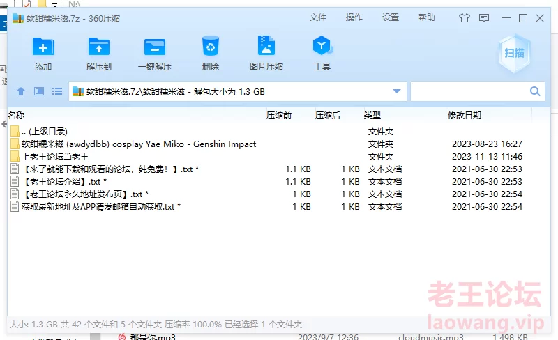The image size is (558, 340).
Task: Open the 操作 menu
Action: [x=354, y=17]
